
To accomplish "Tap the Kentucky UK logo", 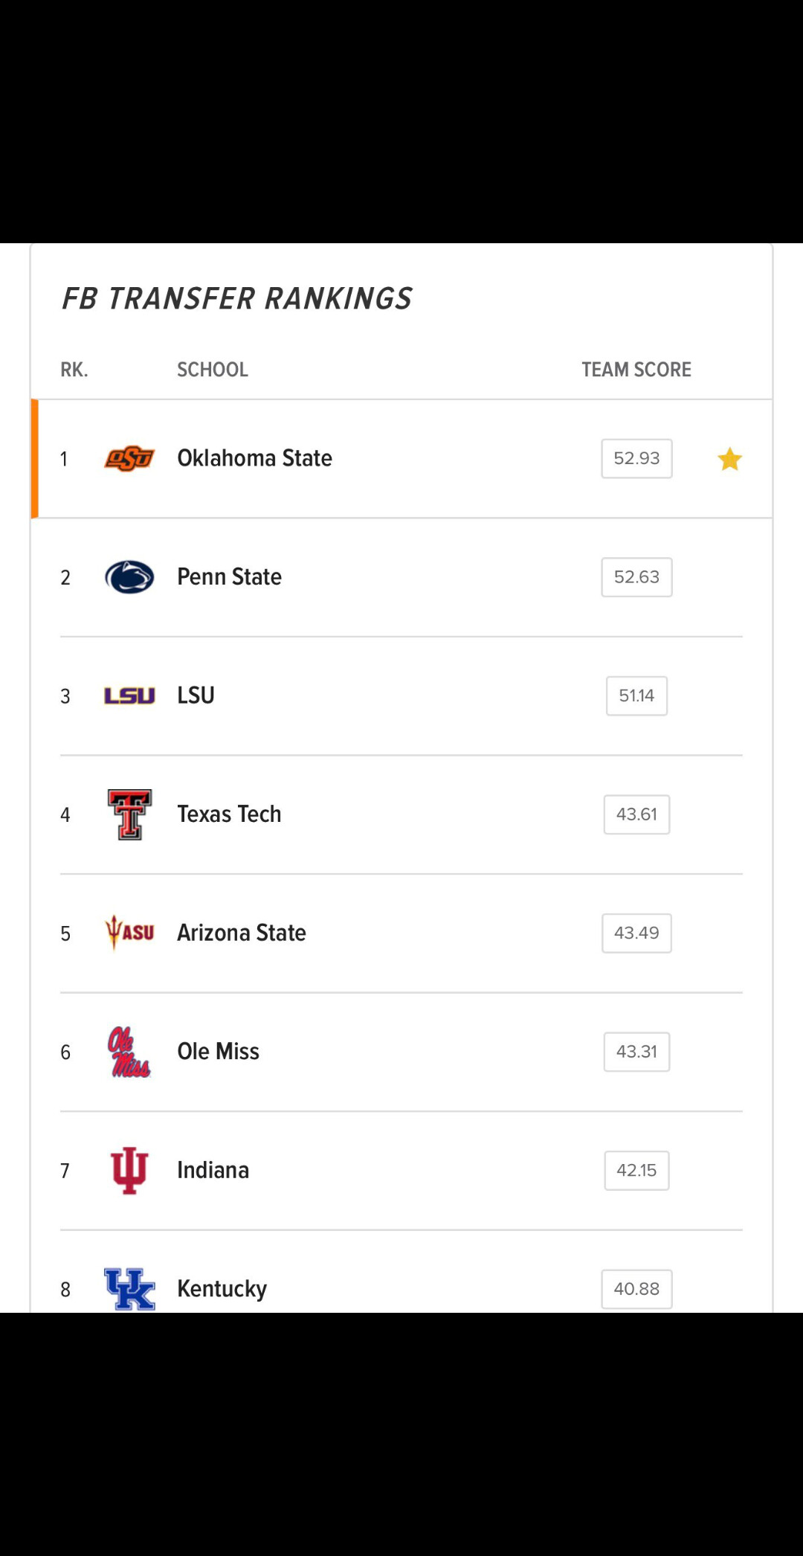I will (129, 1288).
